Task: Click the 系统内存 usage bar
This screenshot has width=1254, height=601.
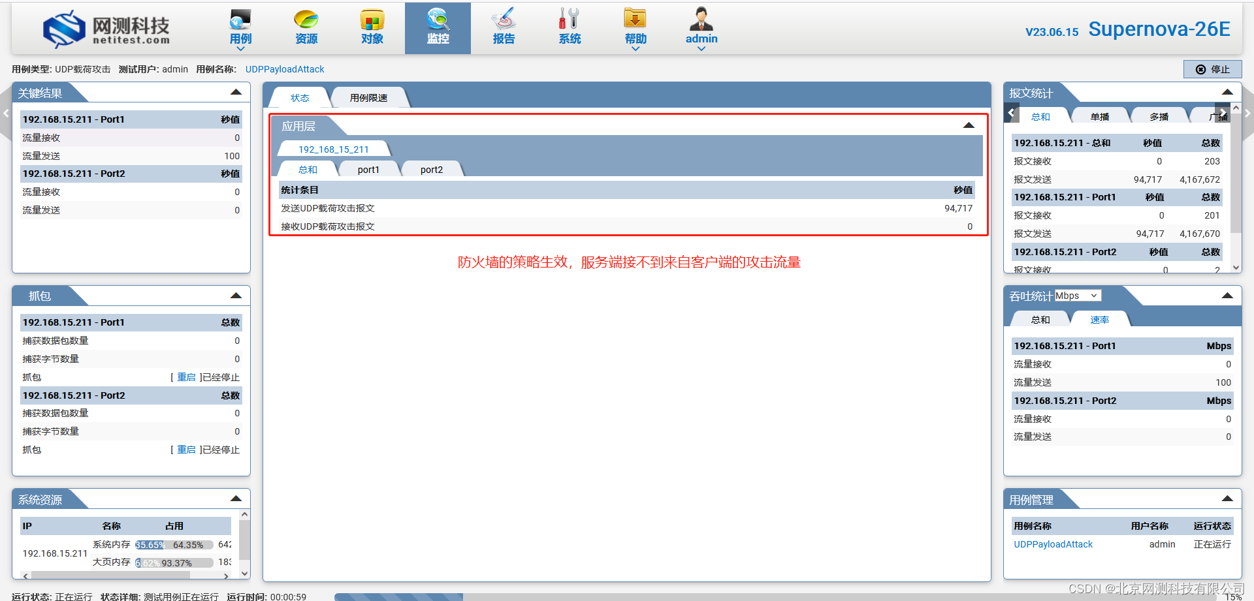Action: tap(174, 545)
